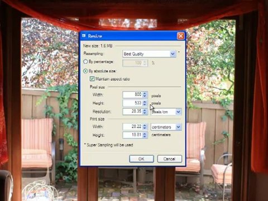Confirm resize with the OK button

tap(141, 159)
